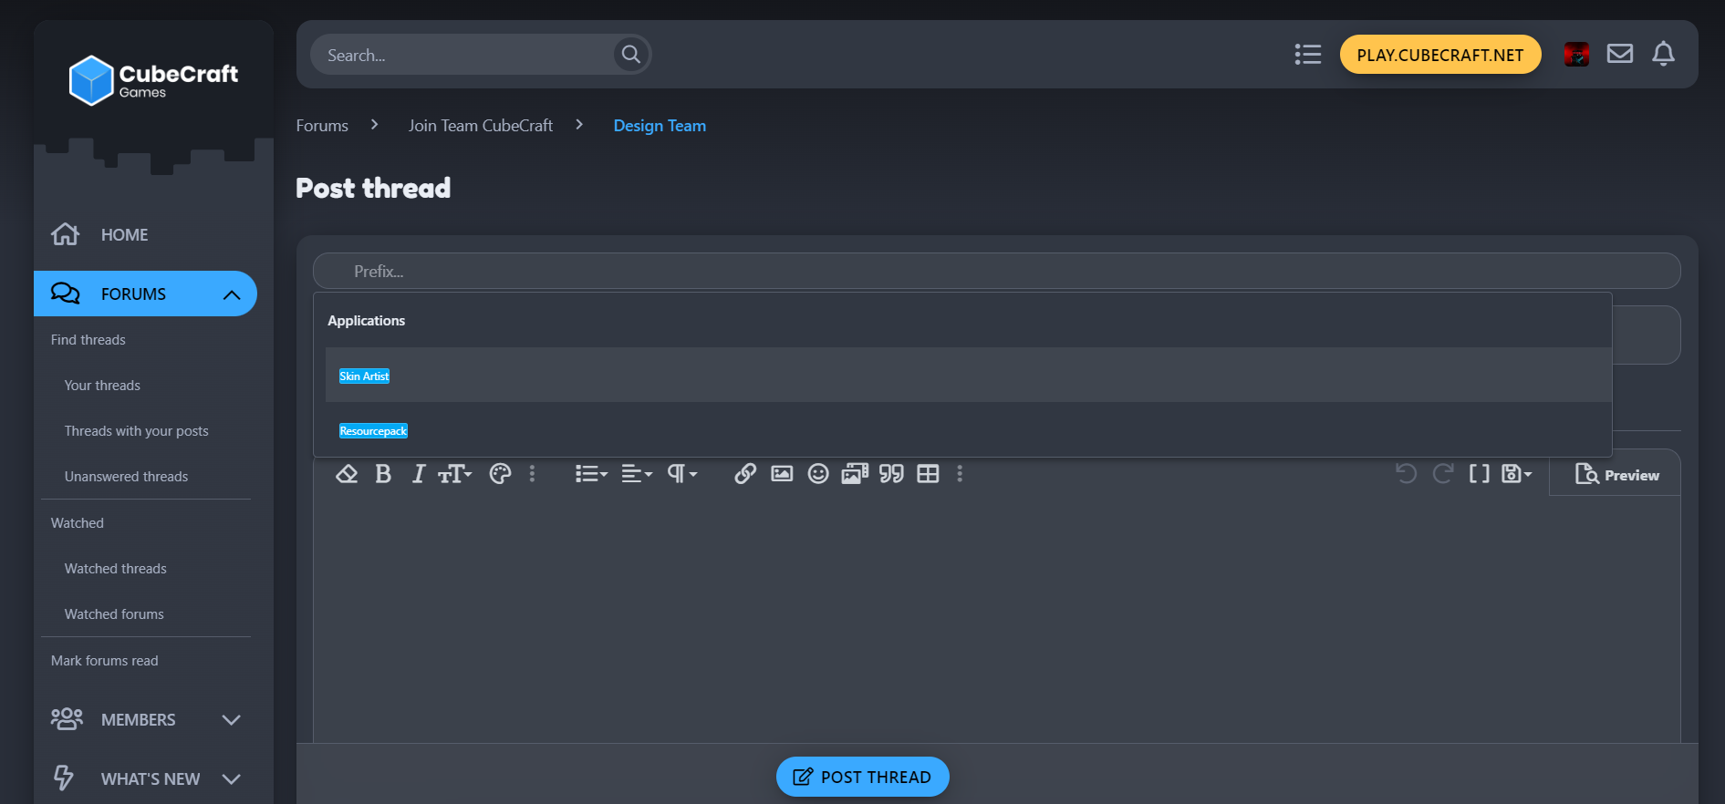The image size is (1725, 804).
Task: Expand the Members section chevron
Action: [x=232, y=719]
